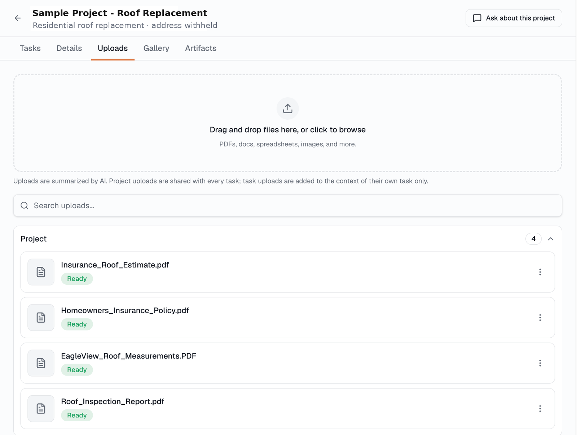
Task: Click the magnifier icon in the search bar
Action: click(x=25, y=205)
